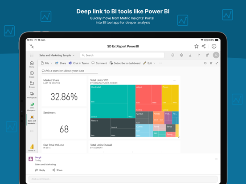This screenshot has height=184, width=246.
Task: Select the gray Quibus treemap block
Action: (144, 118)
